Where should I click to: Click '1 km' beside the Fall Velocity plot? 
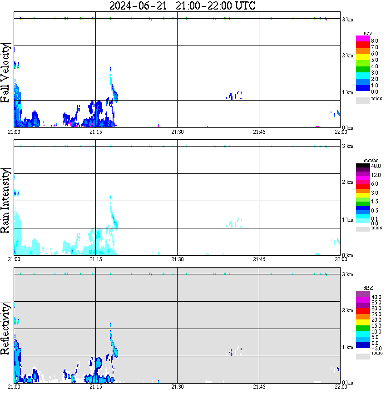pos(348,92)
